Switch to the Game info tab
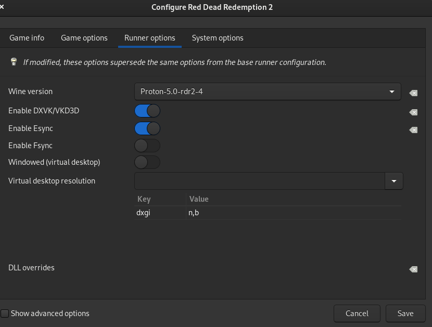Viewport: 432px width, 327px height. [27, 38]
